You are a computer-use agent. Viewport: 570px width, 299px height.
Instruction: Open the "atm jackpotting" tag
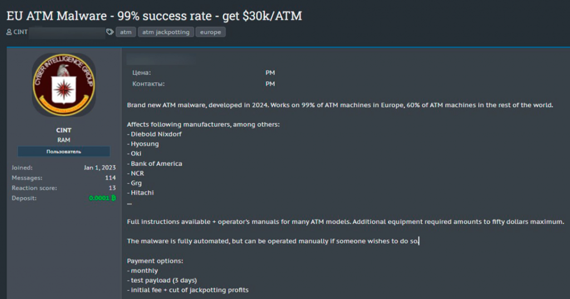tap(166, 32)
